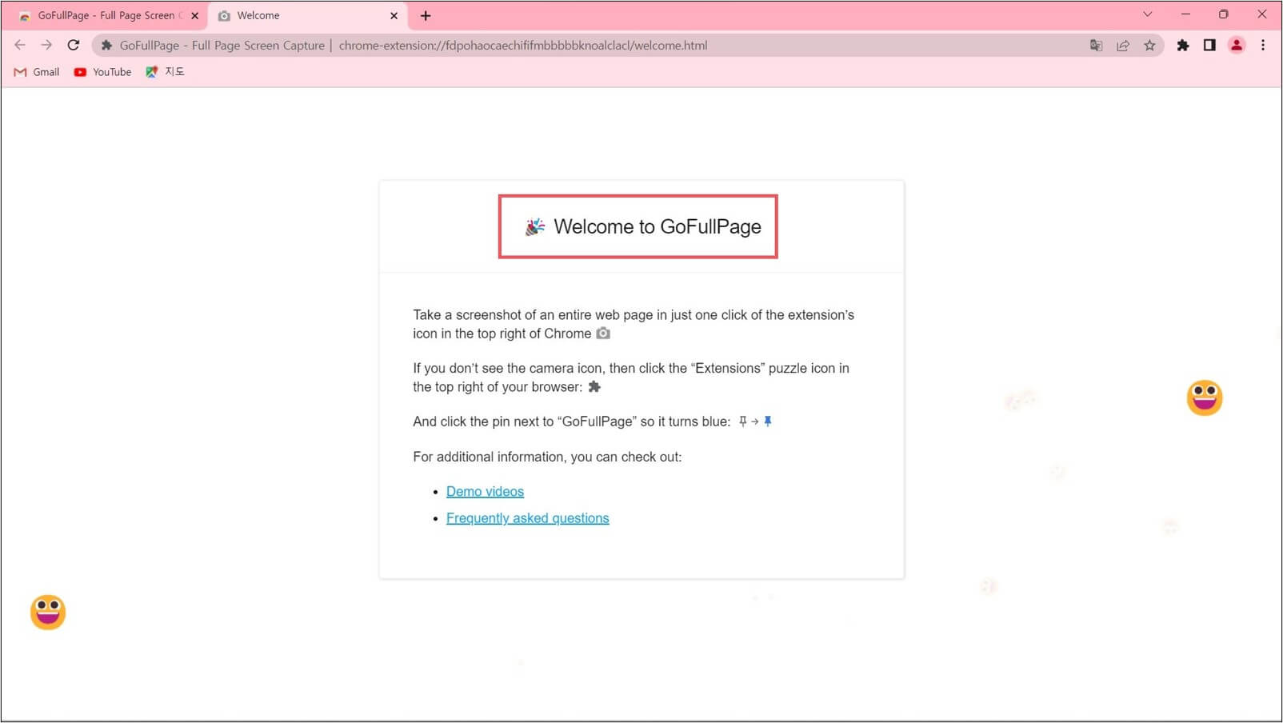Open the YouTube bookmark
The image size is (1283, 723).
click(x=102, y=72)
